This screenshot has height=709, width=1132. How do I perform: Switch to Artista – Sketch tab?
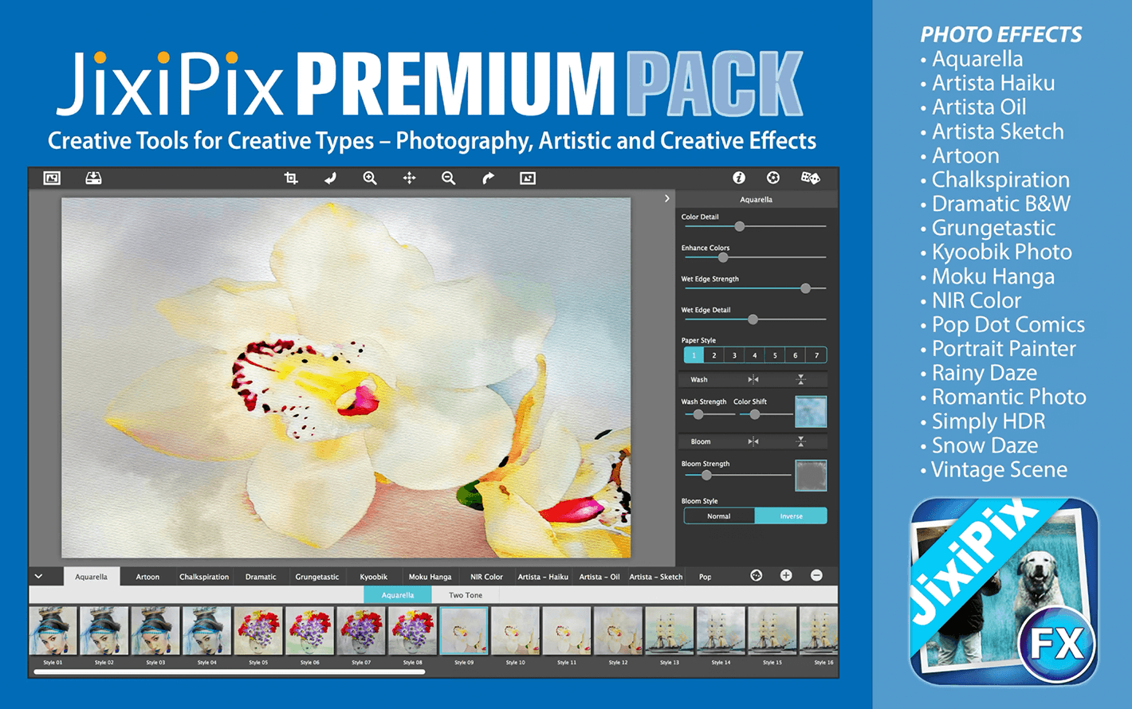coord(656,577)
